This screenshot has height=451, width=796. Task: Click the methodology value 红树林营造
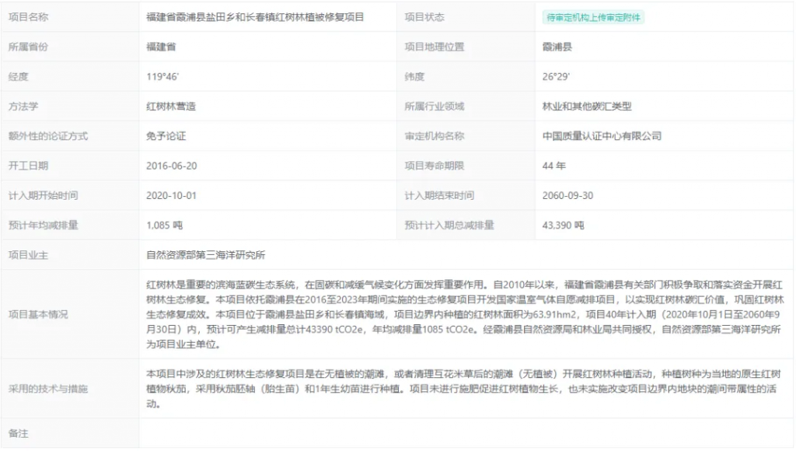[170, 107]
